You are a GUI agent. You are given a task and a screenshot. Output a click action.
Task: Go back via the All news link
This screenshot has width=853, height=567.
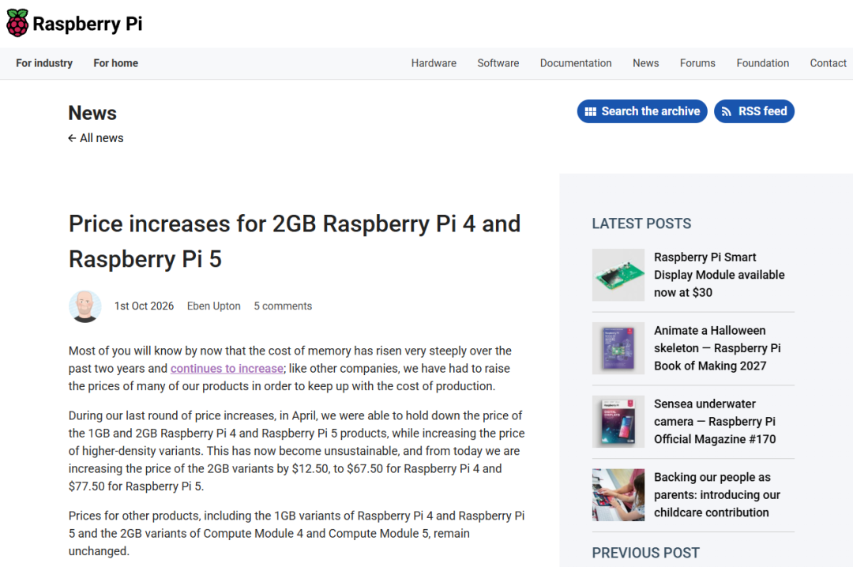coord(96,138)
